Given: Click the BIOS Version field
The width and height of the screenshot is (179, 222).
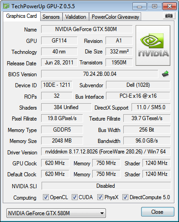Looking at the screenshot, I should [100, 74].
